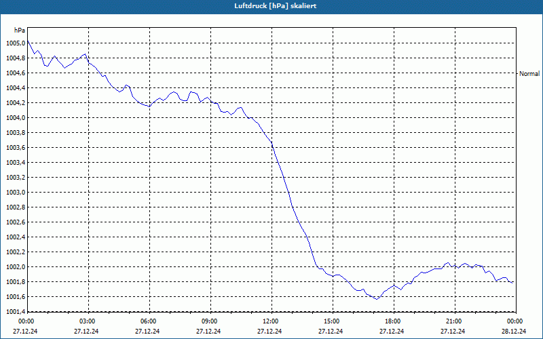543x339 pixels.
Task: Click the 27.12.24 date under 12:00
Action: tap(269, 331)
